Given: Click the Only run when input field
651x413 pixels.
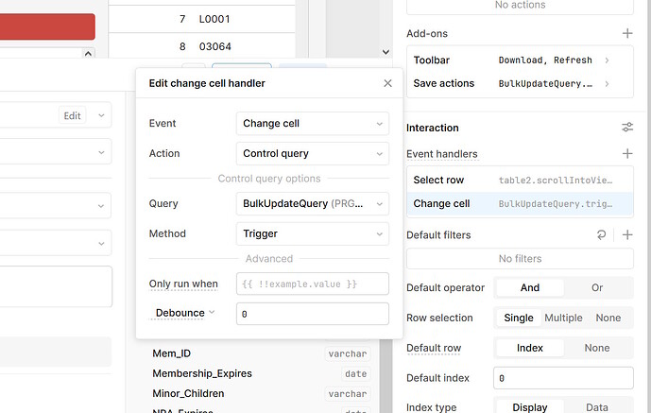Looking at the screenshot, I should pyautogui.click(x=312, y=284).
